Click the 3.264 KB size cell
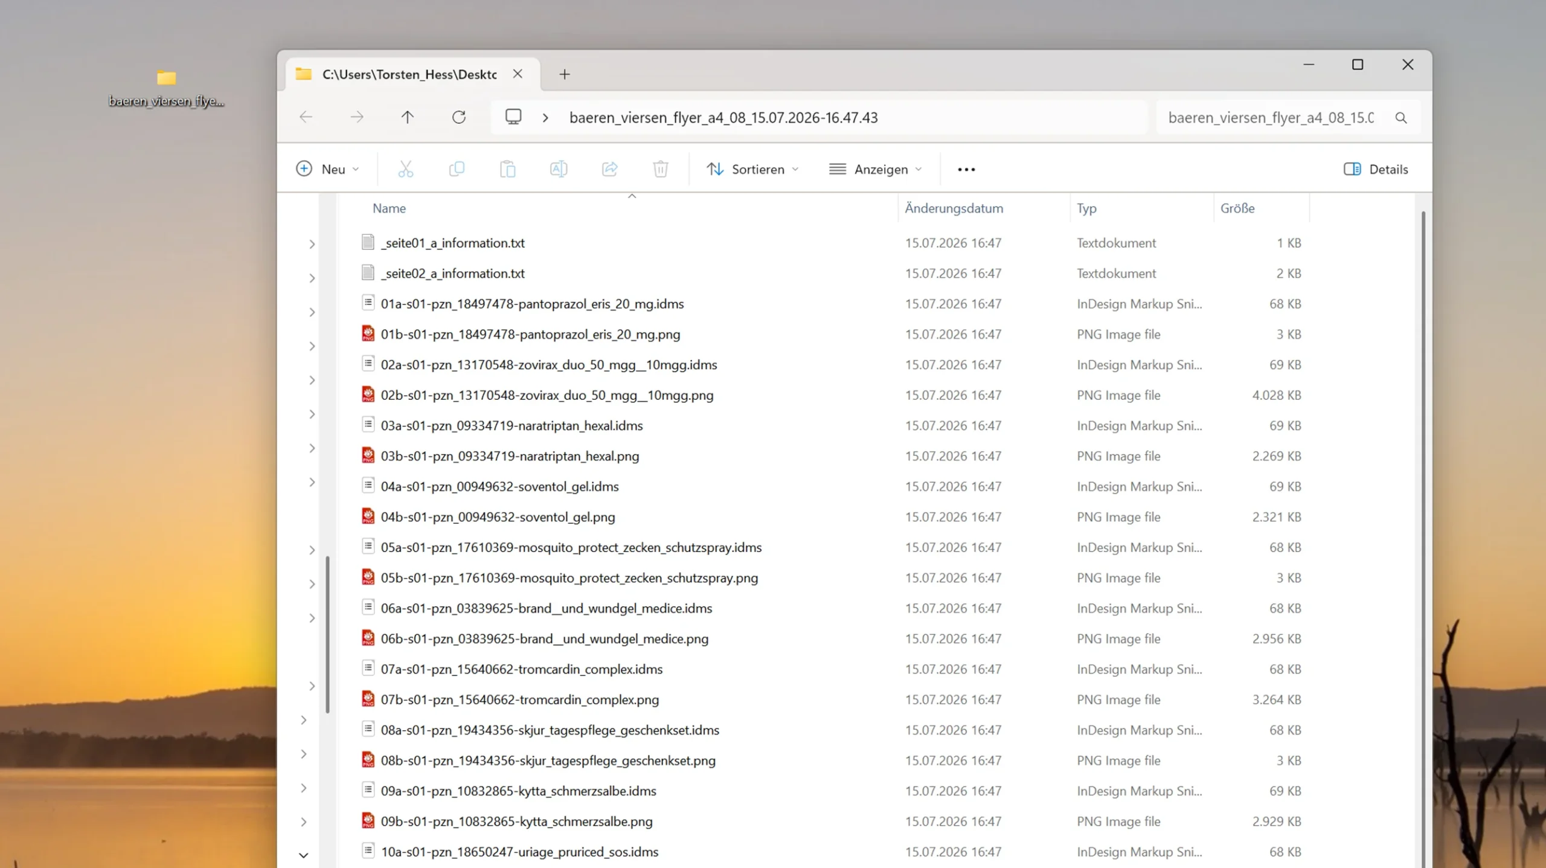 1276,699
